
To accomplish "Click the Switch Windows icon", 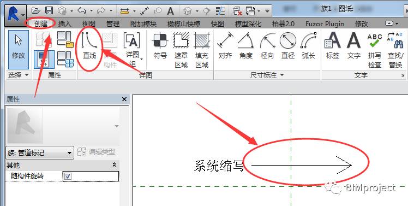I will click(x=250, y=11).
